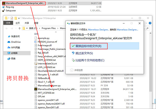Select libcrypto-1_1-x64.dll file
Screen dimensions: 156x109
pos(48,75)
